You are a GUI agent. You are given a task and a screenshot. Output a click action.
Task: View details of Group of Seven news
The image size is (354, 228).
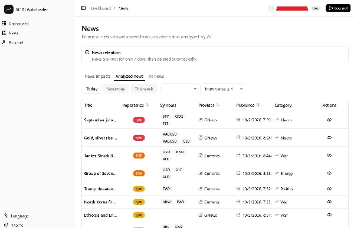[329, 173]
